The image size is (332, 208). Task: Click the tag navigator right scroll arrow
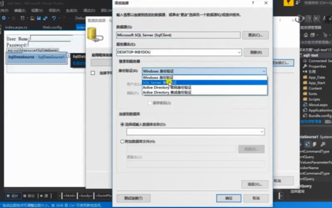[x=281, y=196]
